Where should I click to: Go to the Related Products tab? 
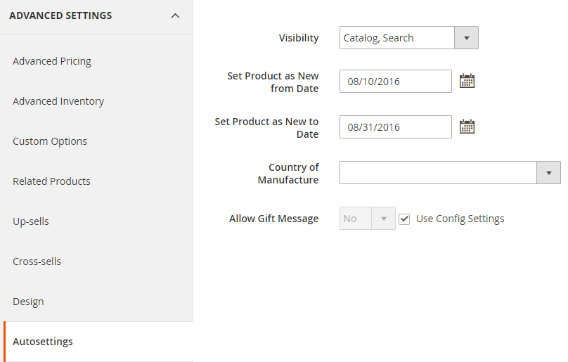pos(51,181)
